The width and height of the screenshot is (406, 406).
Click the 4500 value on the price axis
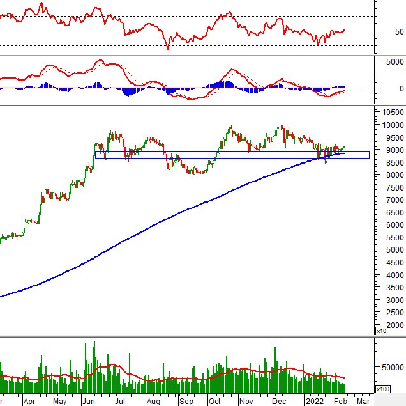(395, 262)
